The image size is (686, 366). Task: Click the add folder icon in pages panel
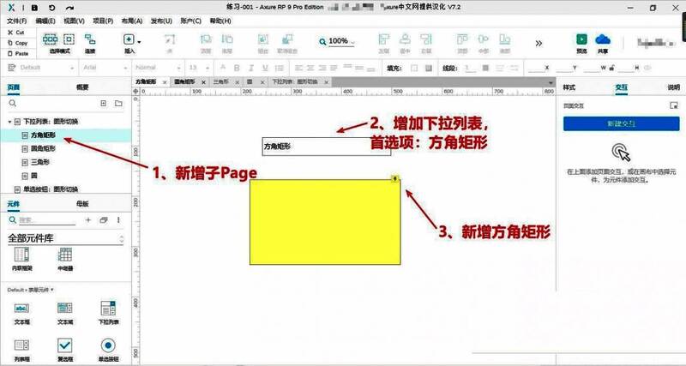(118, 104)
